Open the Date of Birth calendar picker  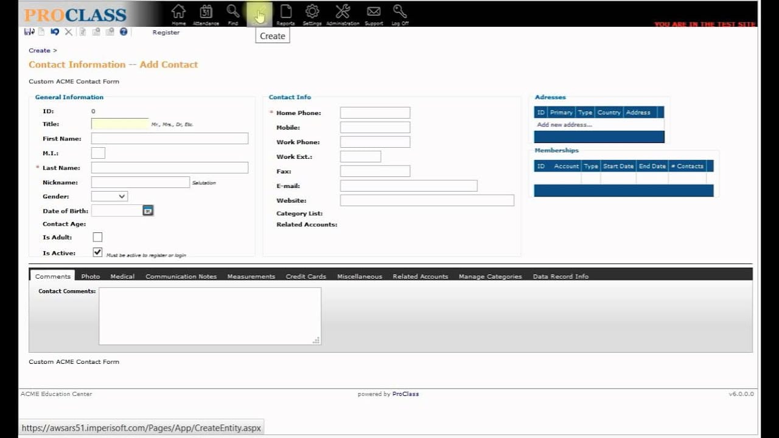point(148,210)
